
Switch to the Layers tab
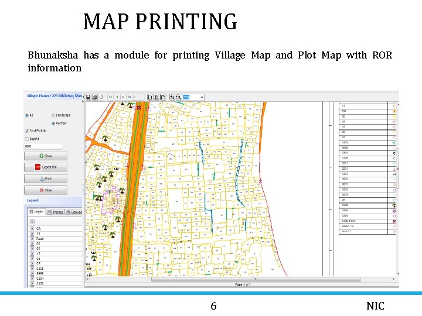36,212
